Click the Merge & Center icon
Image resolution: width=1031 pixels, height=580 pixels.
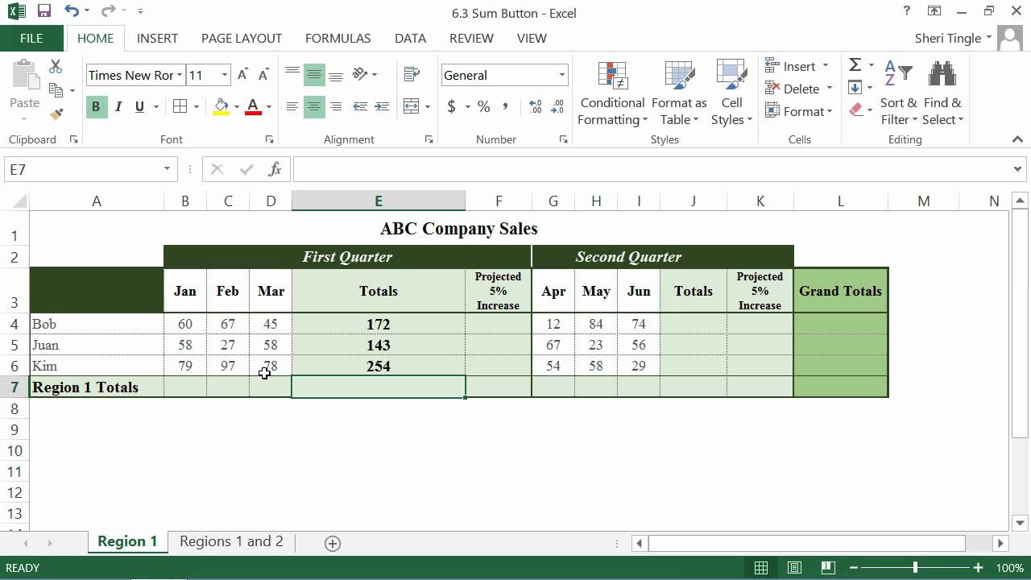coord(412,106)
